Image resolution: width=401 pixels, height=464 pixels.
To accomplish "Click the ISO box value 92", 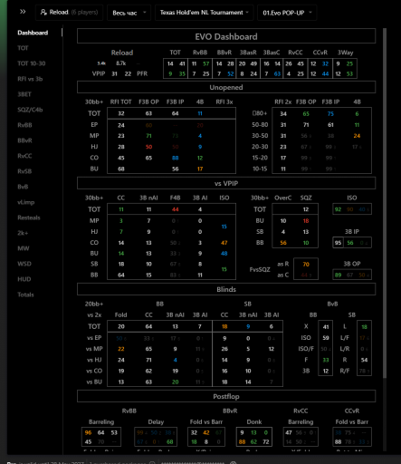I will (x=338, y=209).
